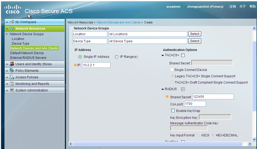Click the All Locations field
257x149 pixels.
coord(148,34)
